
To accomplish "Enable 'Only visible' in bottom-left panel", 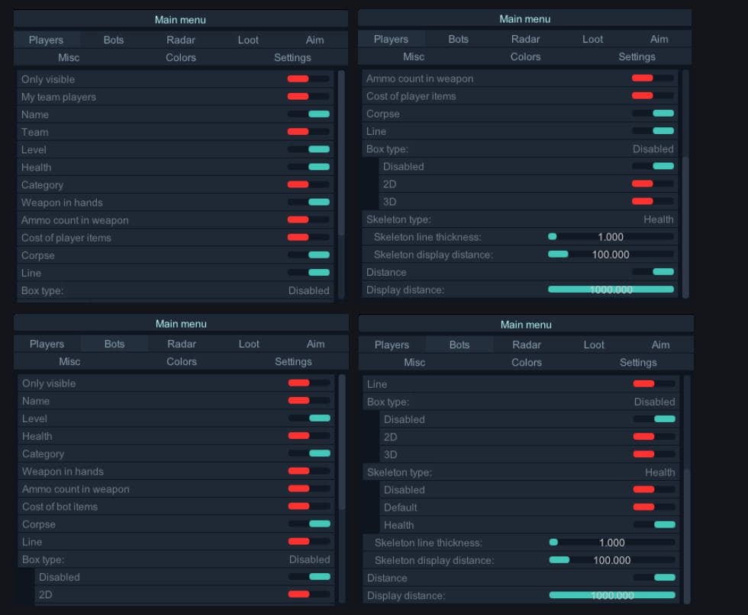I will (308, 383).
